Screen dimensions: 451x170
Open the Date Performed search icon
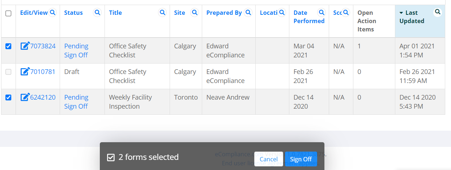tap(321, 13)
